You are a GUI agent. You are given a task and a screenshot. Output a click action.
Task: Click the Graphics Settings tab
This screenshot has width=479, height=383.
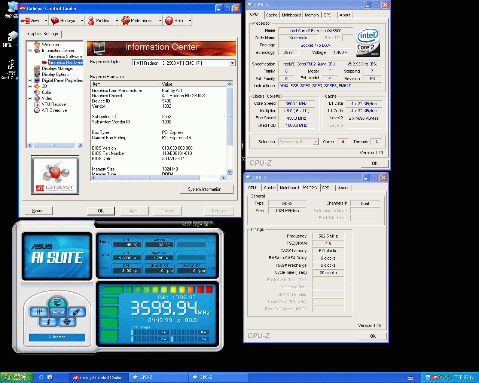point(42,34)
